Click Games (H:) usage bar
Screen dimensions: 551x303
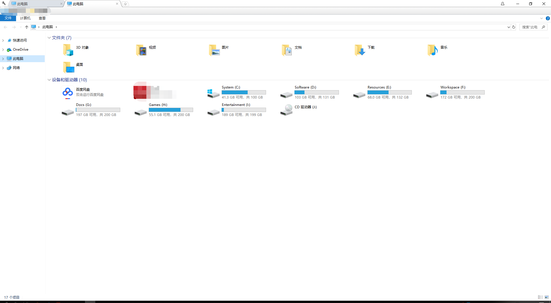pos(171,110)
